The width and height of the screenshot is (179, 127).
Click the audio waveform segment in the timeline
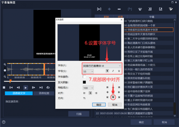point(31,69)
